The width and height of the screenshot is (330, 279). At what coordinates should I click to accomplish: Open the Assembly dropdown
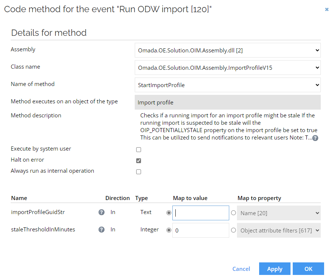[x=228, y=50]
